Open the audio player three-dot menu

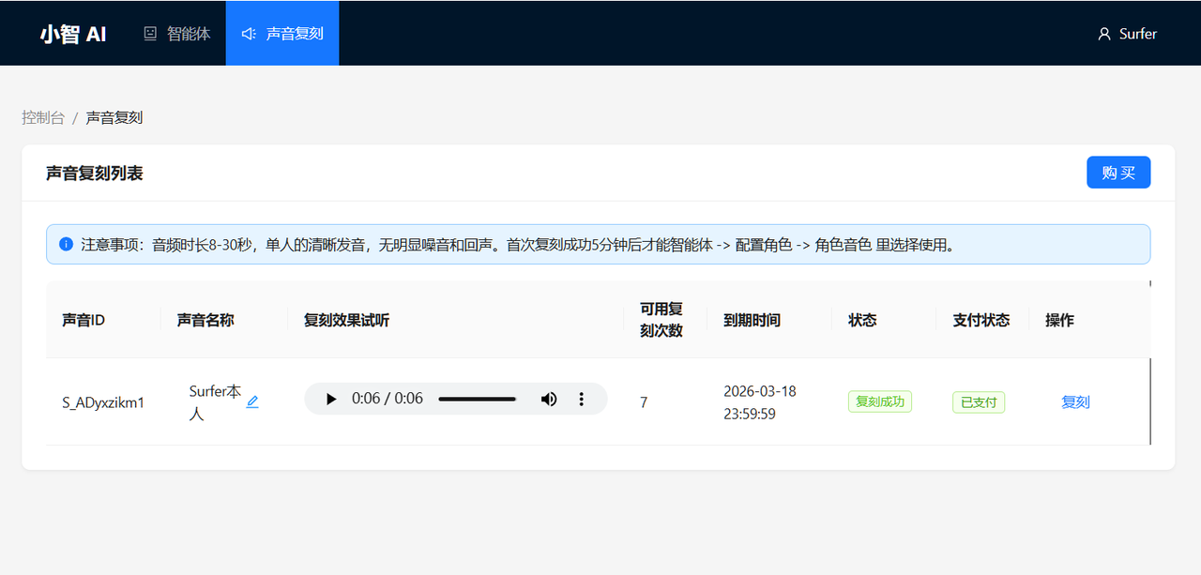point(582,400)
